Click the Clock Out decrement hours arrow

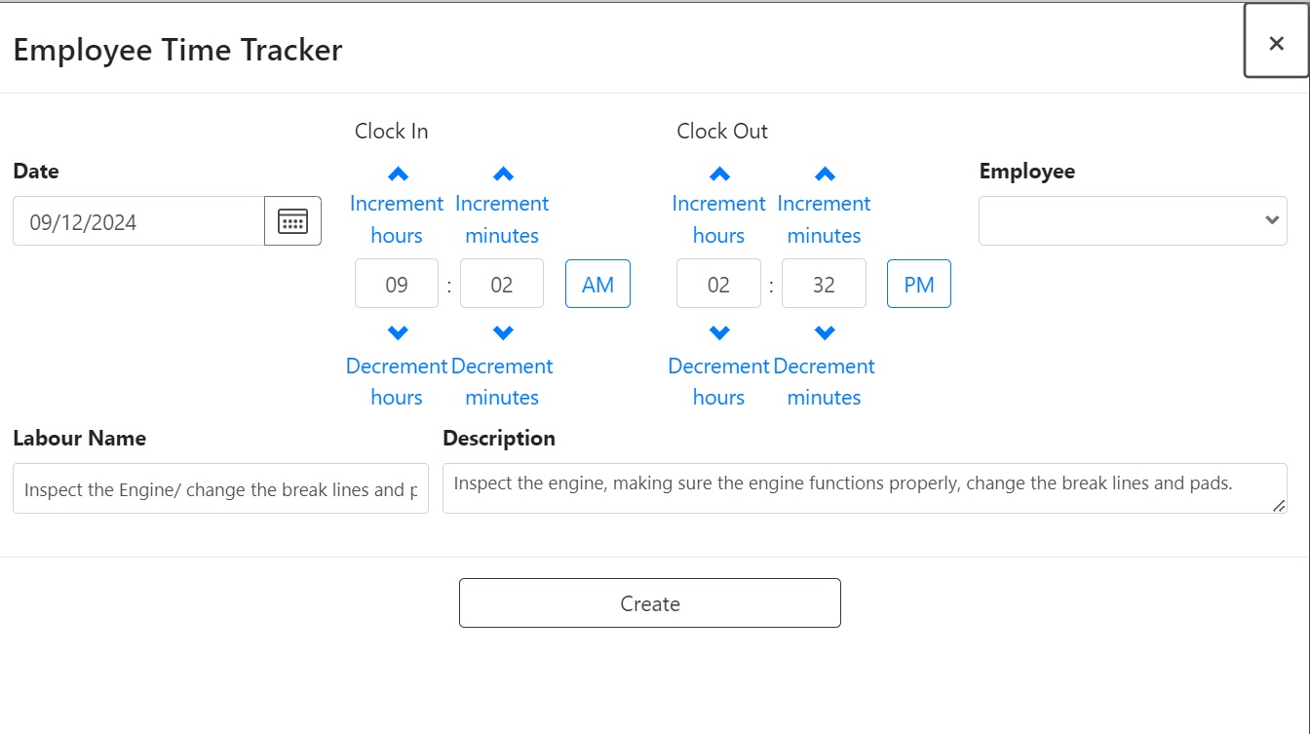pos(718,331)
